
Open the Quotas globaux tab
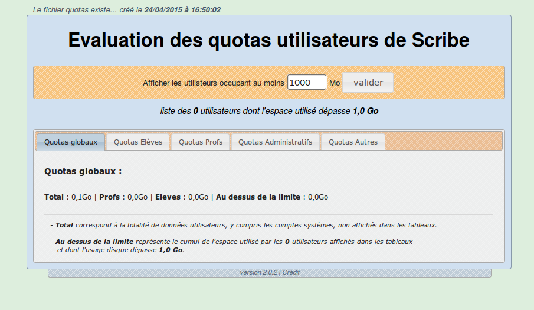click(70, 142)
